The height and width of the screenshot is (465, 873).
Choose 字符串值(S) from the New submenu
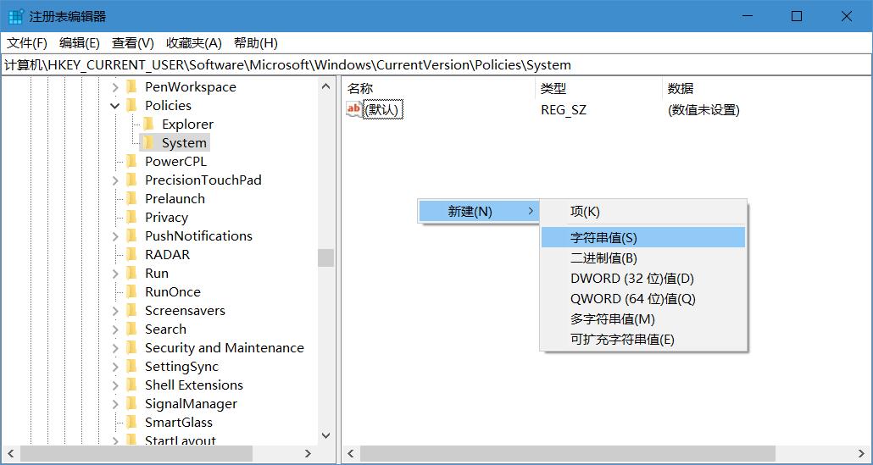point(603,238)
